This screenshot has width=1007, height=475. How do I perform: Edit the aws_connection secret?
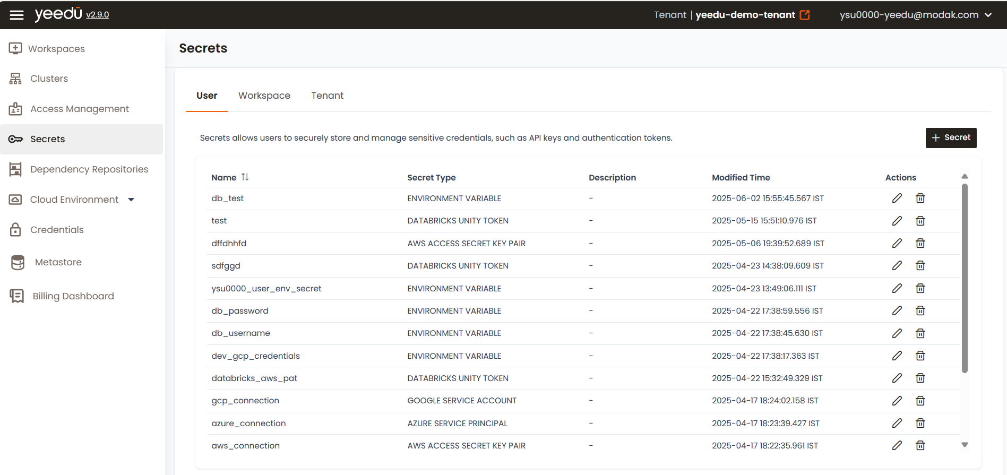(x=897, y=445)
